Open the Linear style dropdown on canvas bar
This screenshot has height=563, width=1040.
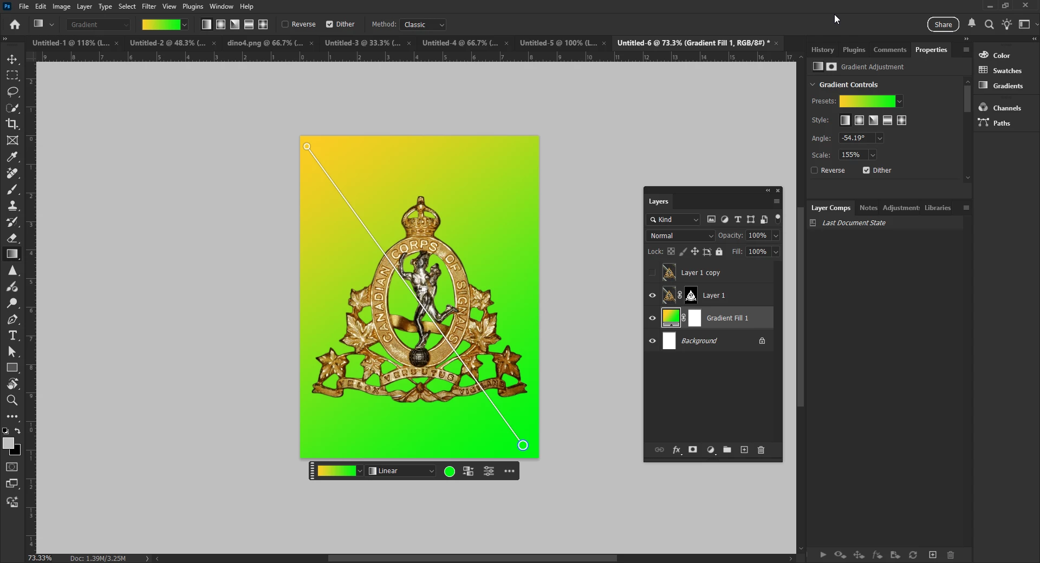click(x=401, y=471)
